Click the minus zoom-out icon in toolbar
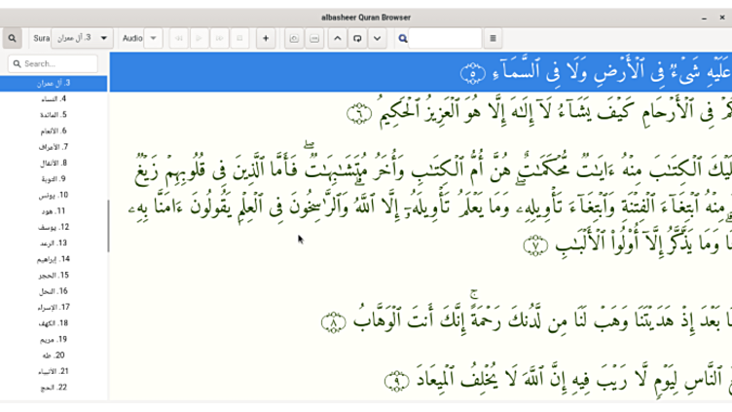732x412 pixels. click(x=314, y=38)
